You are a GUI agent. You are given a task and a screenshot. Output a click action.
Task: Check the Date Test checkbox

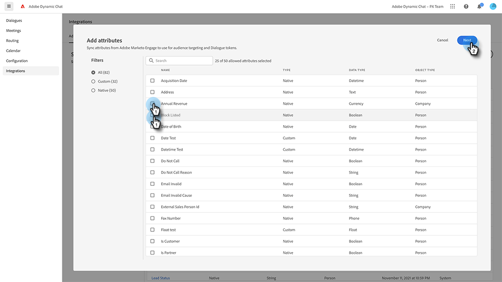tap(153, 138)
